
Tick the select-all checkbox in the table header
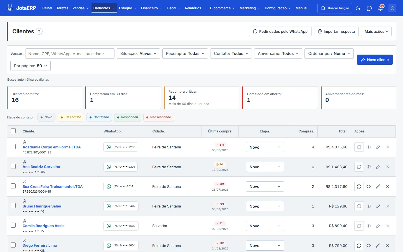[x=13, y=131]
